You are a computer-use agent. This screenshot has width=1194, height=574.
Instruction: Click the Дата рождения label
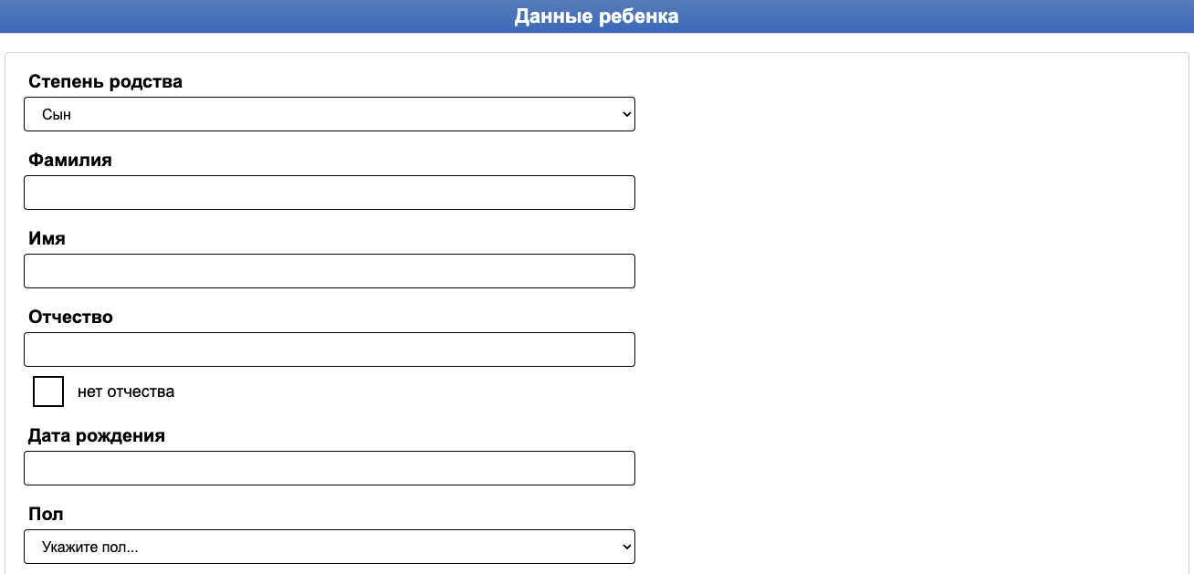point(97,435)
